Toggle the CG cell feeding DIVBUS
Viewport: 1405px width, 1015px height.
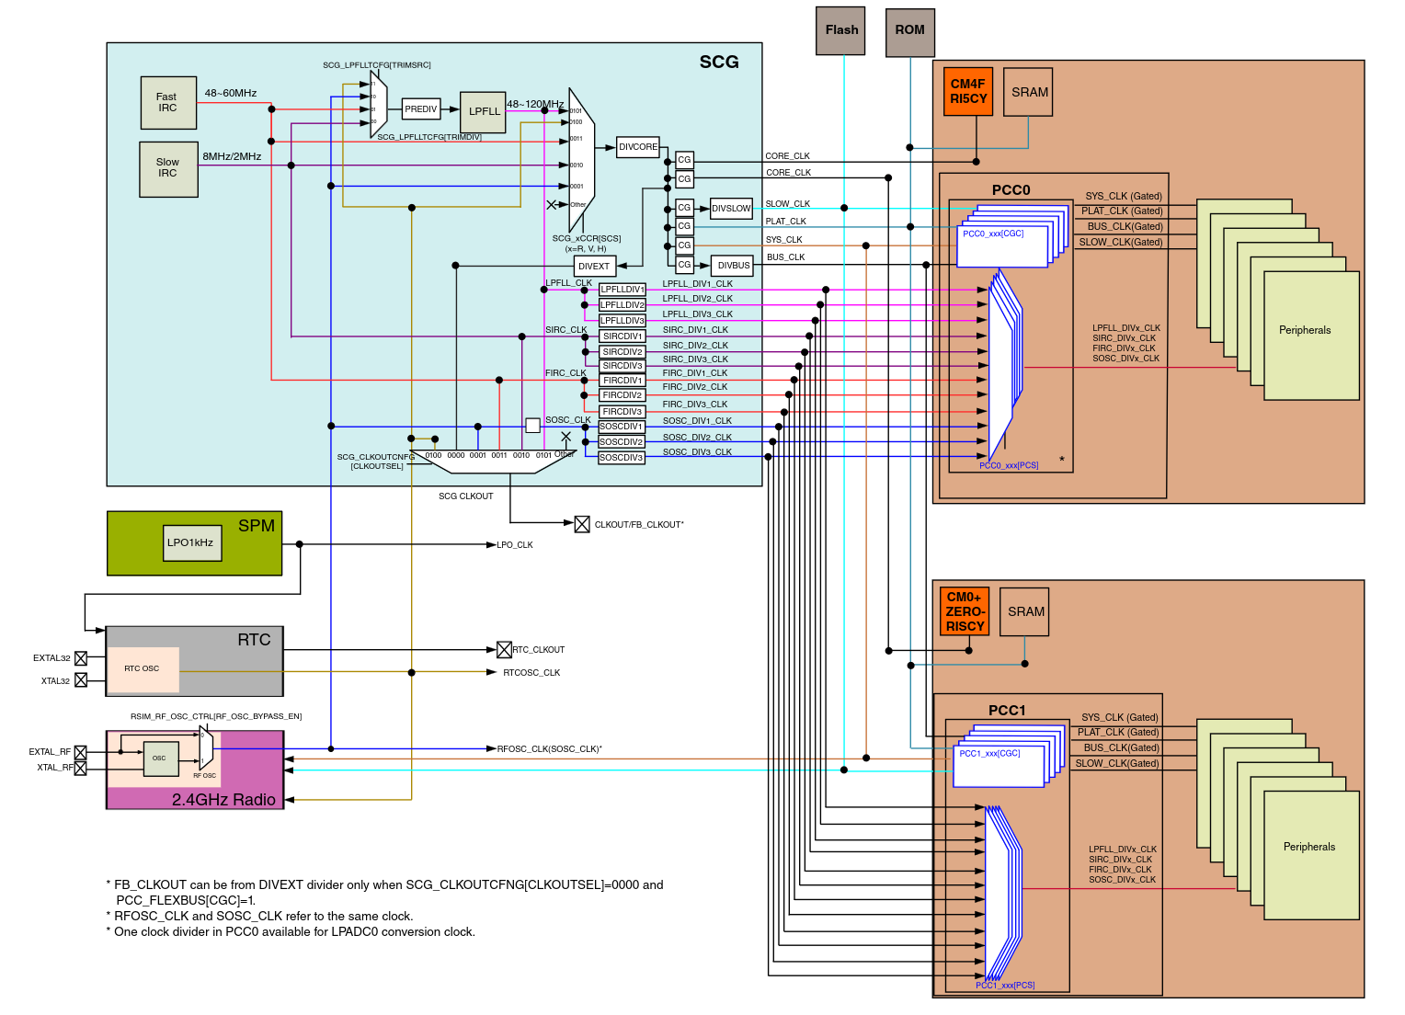(x=684, y=265)
